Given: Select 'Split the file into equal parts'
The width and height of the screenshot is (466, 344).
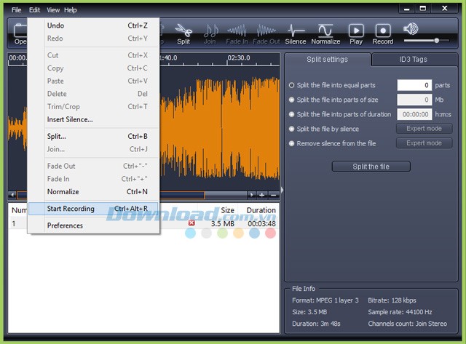Looking at the screenshot, I should 292,85.
